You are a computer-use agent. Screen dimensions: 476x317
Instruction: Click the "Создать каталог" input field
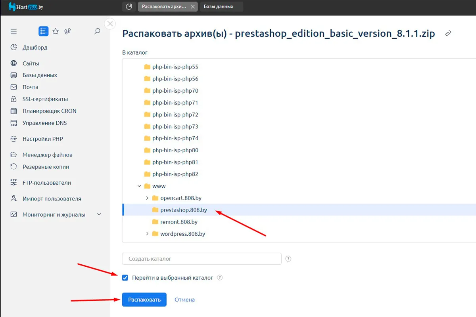202,259
